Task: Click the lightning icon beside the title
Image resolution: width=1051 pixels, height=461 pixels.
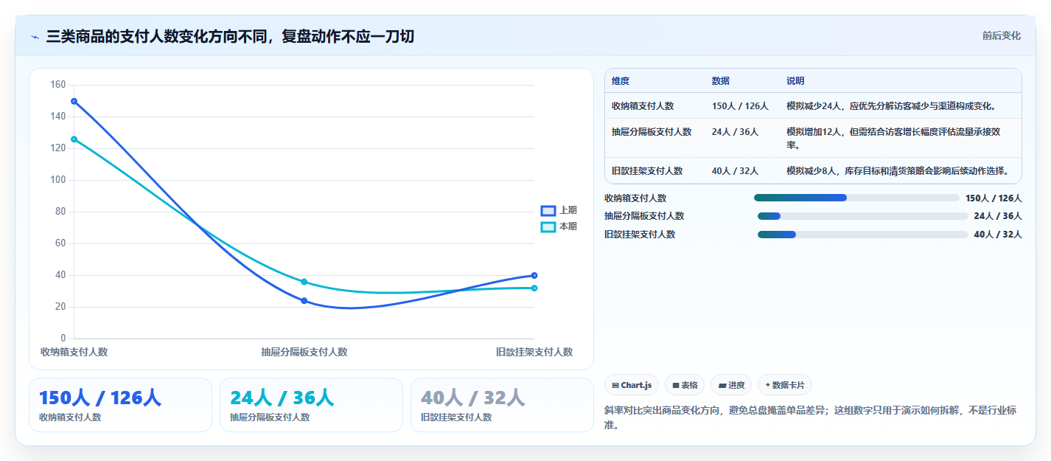Action: coord(35,37)
